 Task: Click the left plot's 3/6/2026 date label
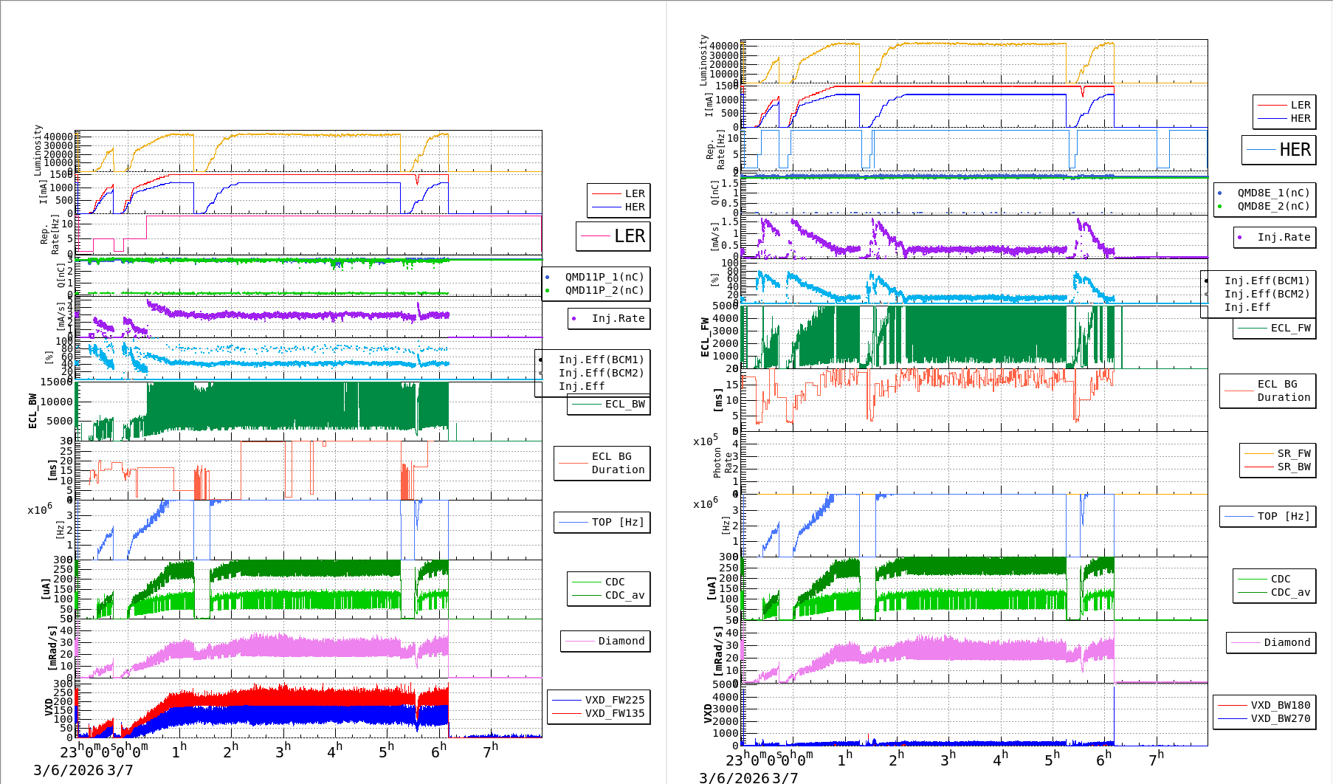point(68,771)
